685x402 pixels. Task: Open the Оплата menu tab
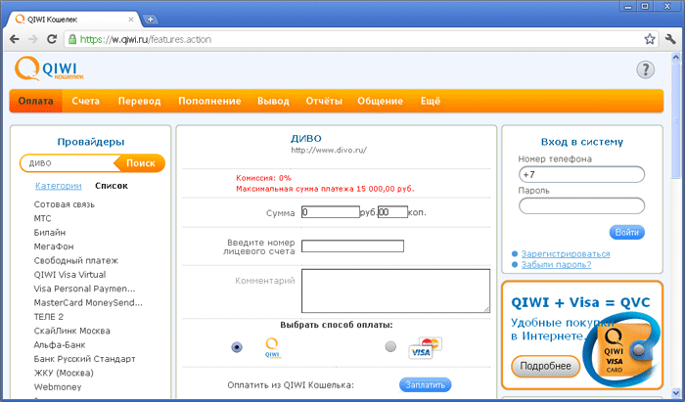[36, 102]
